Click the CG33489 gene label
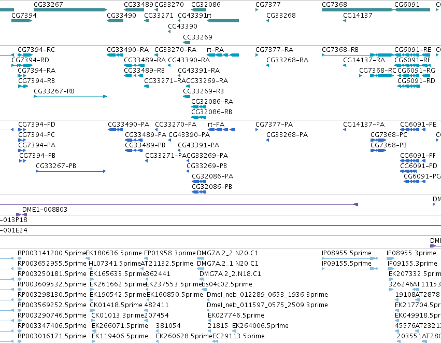The image size is (441, 344). (139, 5)
